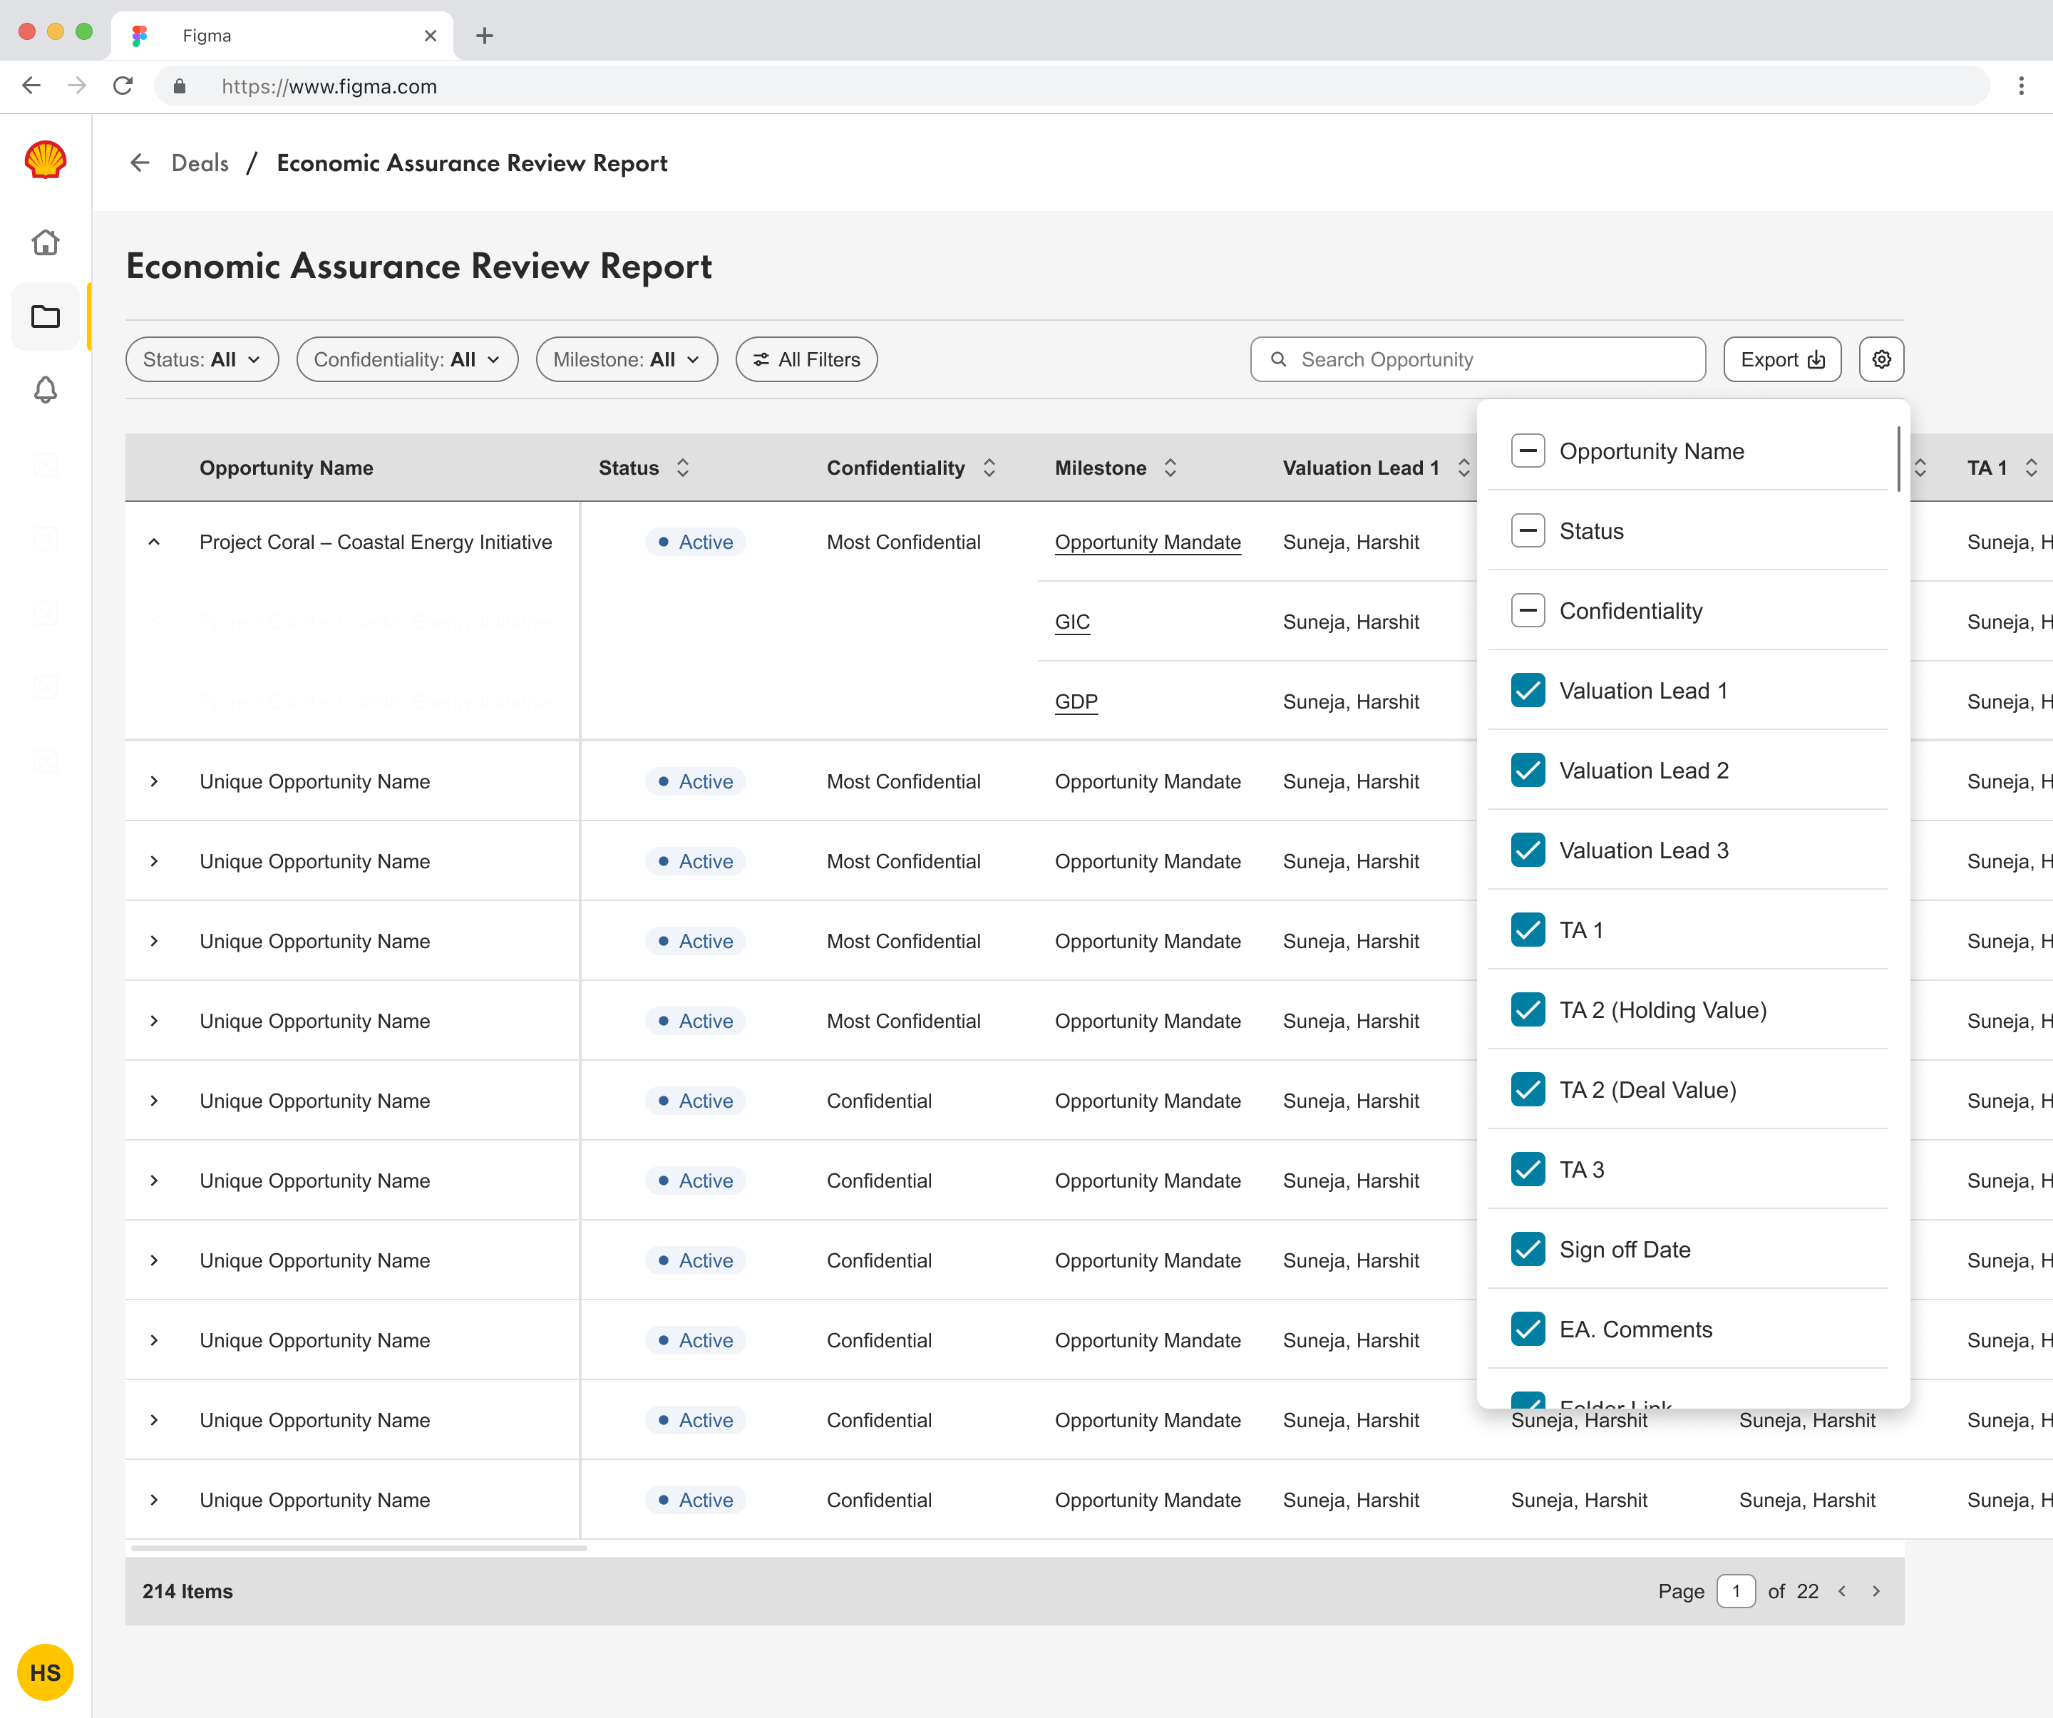The height and width of the screenshot is (1718, 2053).
Task: Click the Search Opportunity field
Action: 1478,360
